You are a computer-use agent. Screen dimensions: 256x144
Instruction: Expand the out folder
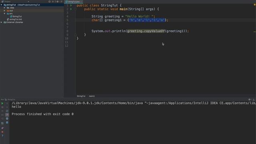(x=4, y=11)
